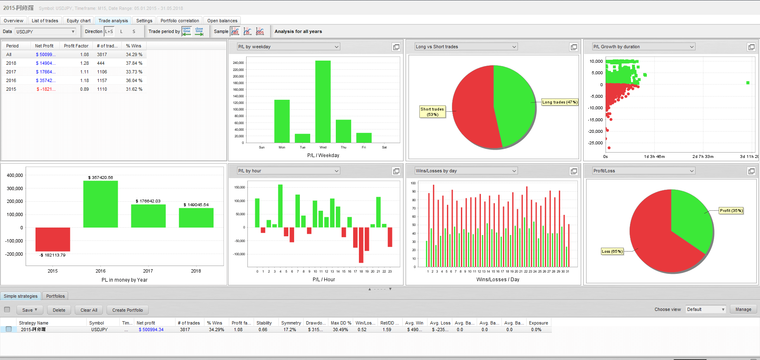Click the green 2016 yearly profit bar
This screenshot has width=760, height=360.
100,204
